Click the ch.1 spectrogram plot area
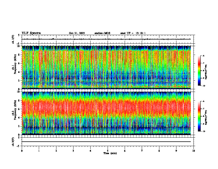Screen dimensions: 218x169 106,67
